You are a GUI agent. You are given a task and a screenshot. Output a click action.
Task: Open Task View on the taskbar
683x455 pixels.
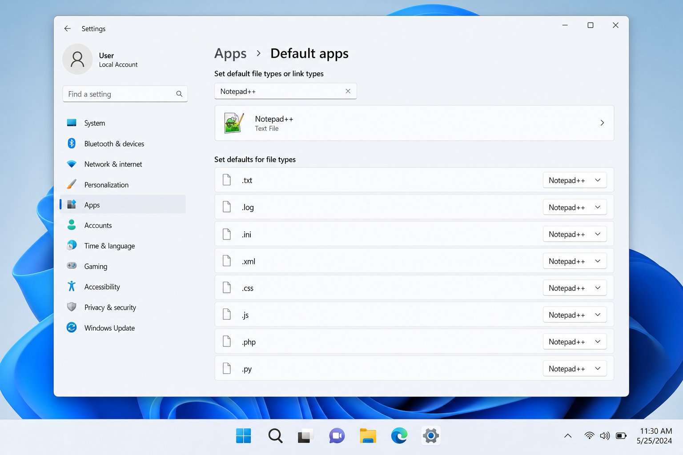(305, 436)
